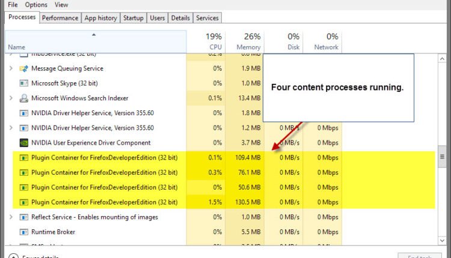The height and width of the screenshot is (258, 451).
Task: Select the NVIDIA User Experience Driver Component name
Action: (91, 143)
